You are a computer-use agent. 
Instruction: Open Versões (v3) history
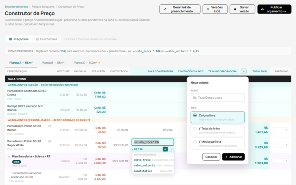point(215,9)
